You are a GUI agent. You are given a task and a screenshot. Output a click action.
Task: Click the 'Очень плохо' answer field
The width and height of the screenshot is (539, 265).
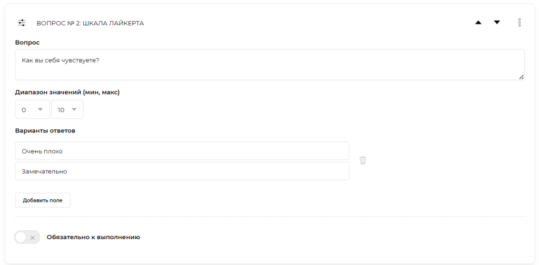(182, 151)
